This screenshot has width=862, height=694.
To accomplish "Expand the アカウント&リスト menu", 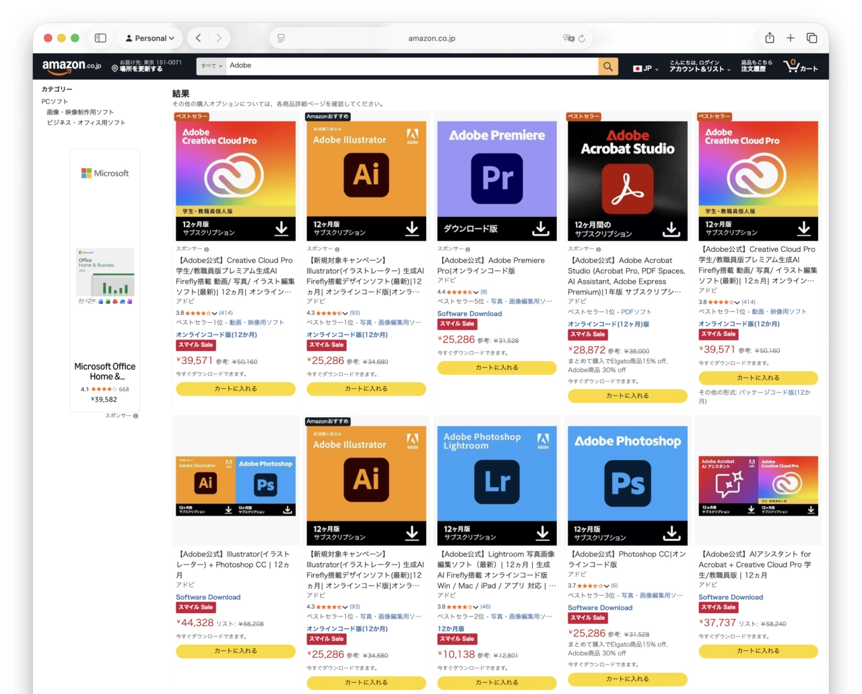I will (699, 66).
